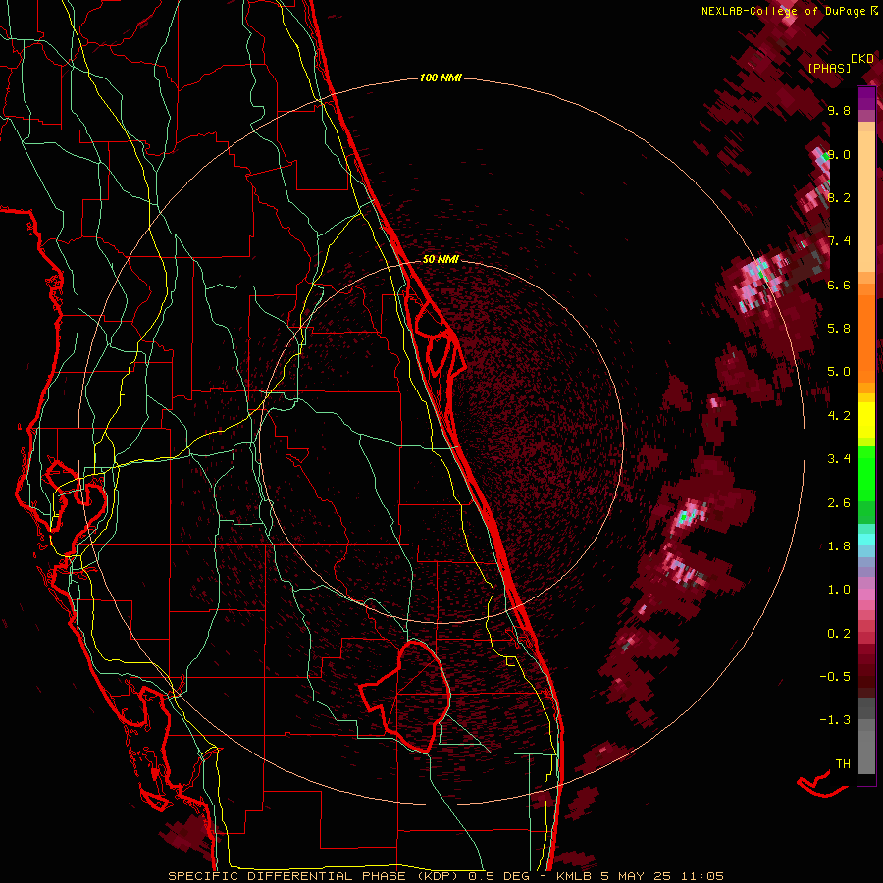Screen dimensions: 883x883
Task: Click the 6.6 scale label
Action: (839, 285)
